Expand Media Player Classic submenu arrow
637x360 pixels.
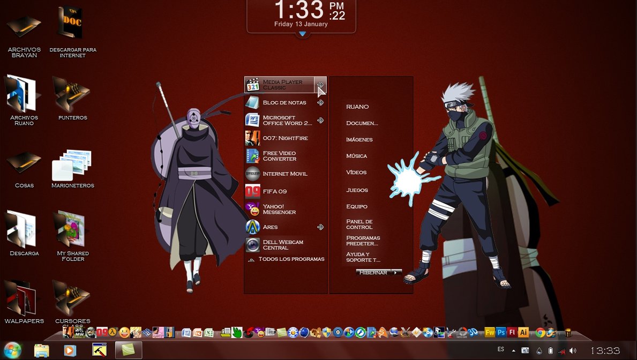click(320, 85)
